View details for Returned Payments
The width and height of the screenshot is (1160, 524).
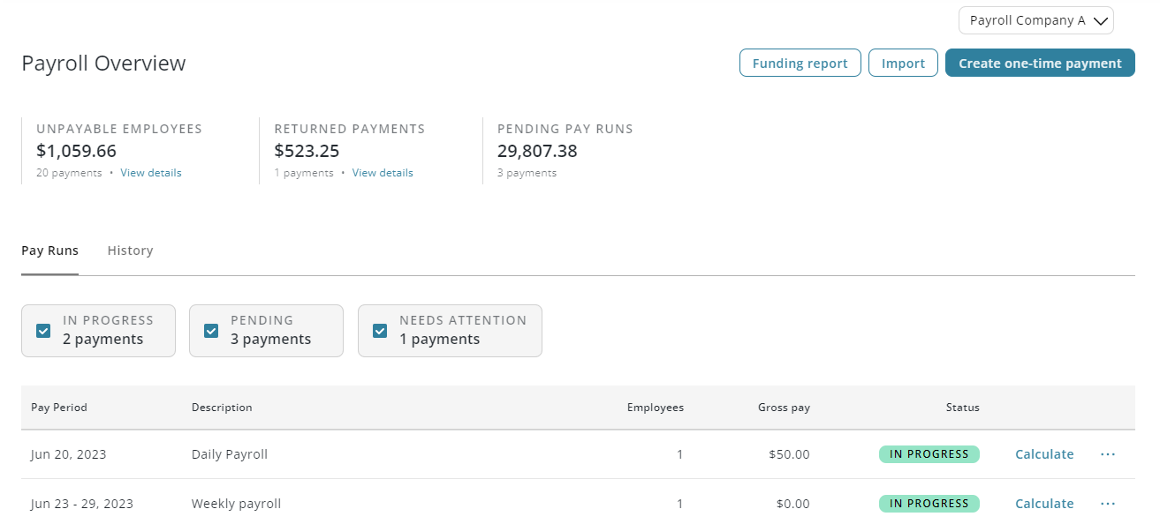[383, 173]
